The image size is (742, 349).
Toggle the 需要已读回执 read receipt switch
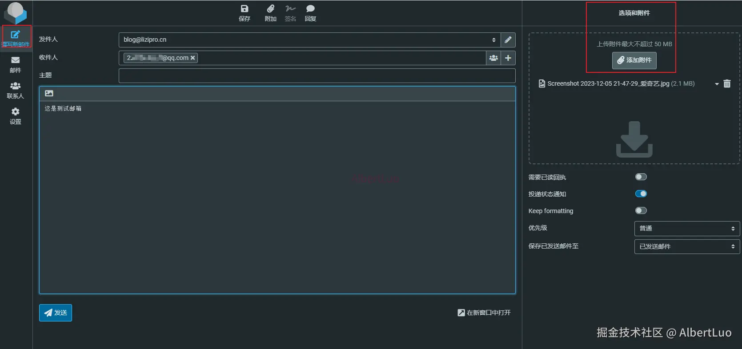click(x=641, y=177)
